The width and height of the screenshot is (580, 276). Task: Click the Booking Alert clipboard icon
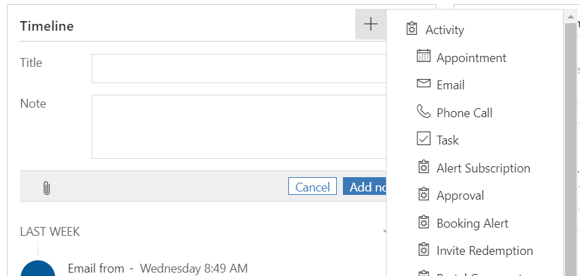point(424,221)
